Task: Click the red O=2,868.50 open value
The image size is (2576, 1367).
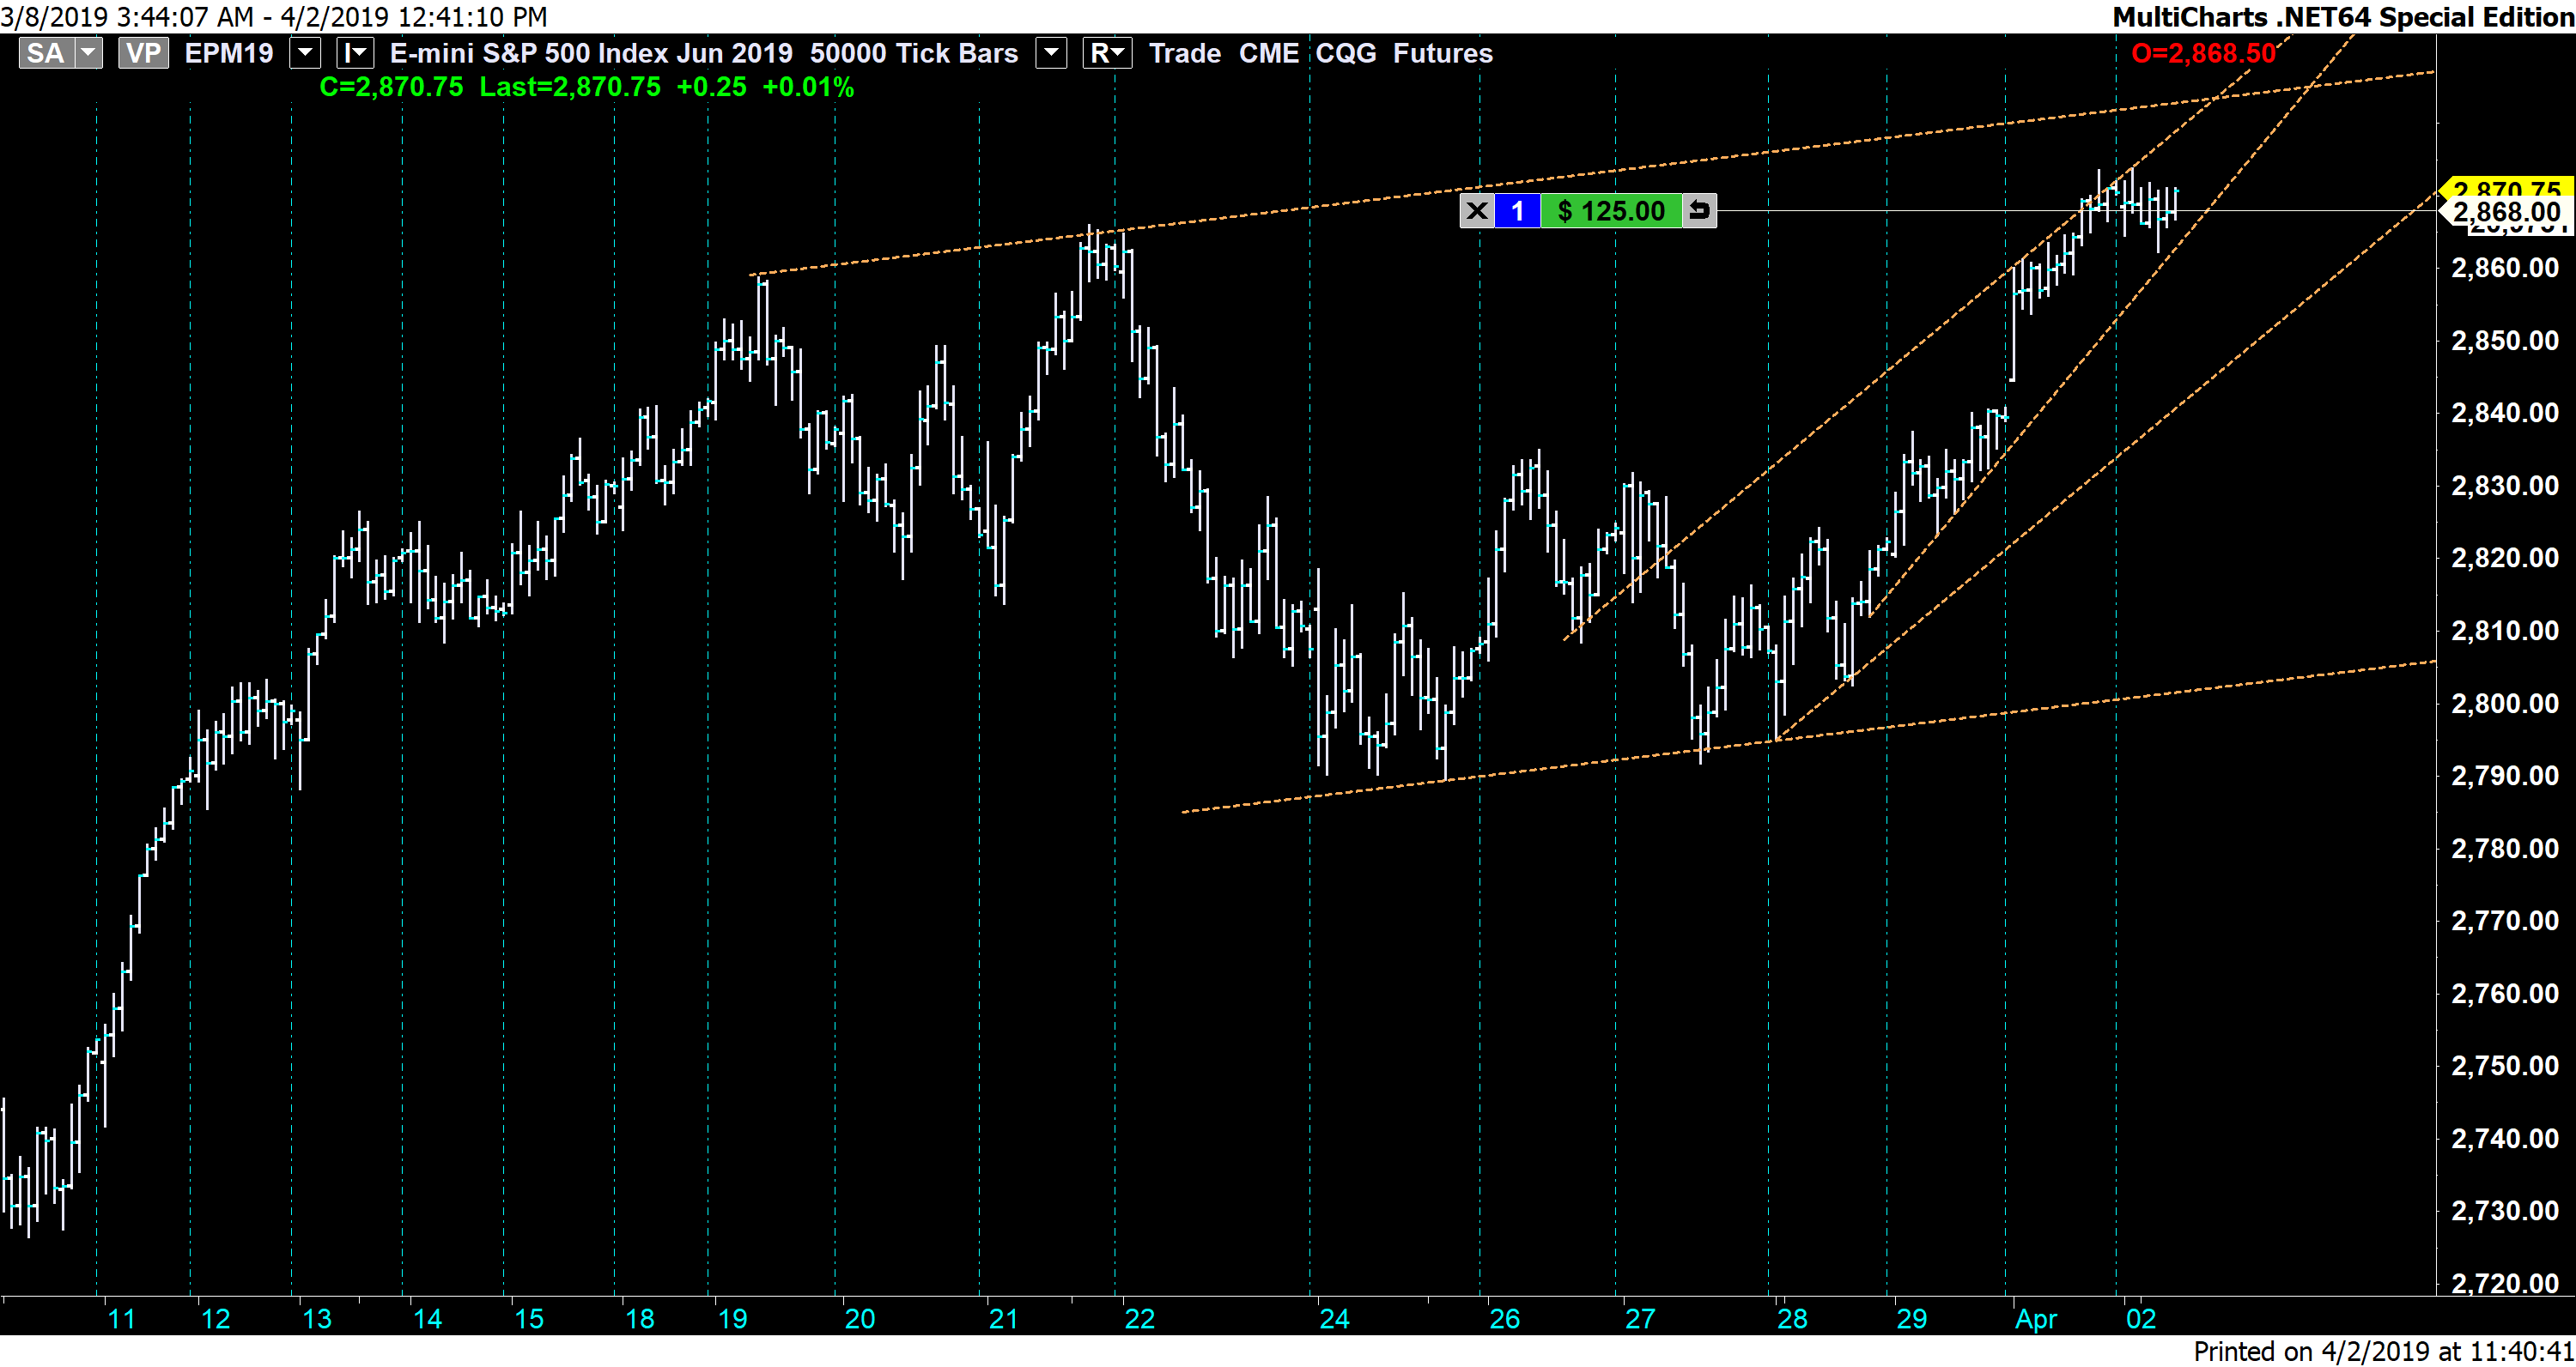Action: [x=2203, y=53]
